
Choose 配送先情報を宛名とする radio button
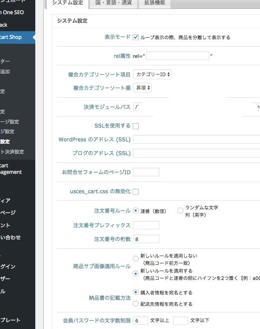pos(135,303)
